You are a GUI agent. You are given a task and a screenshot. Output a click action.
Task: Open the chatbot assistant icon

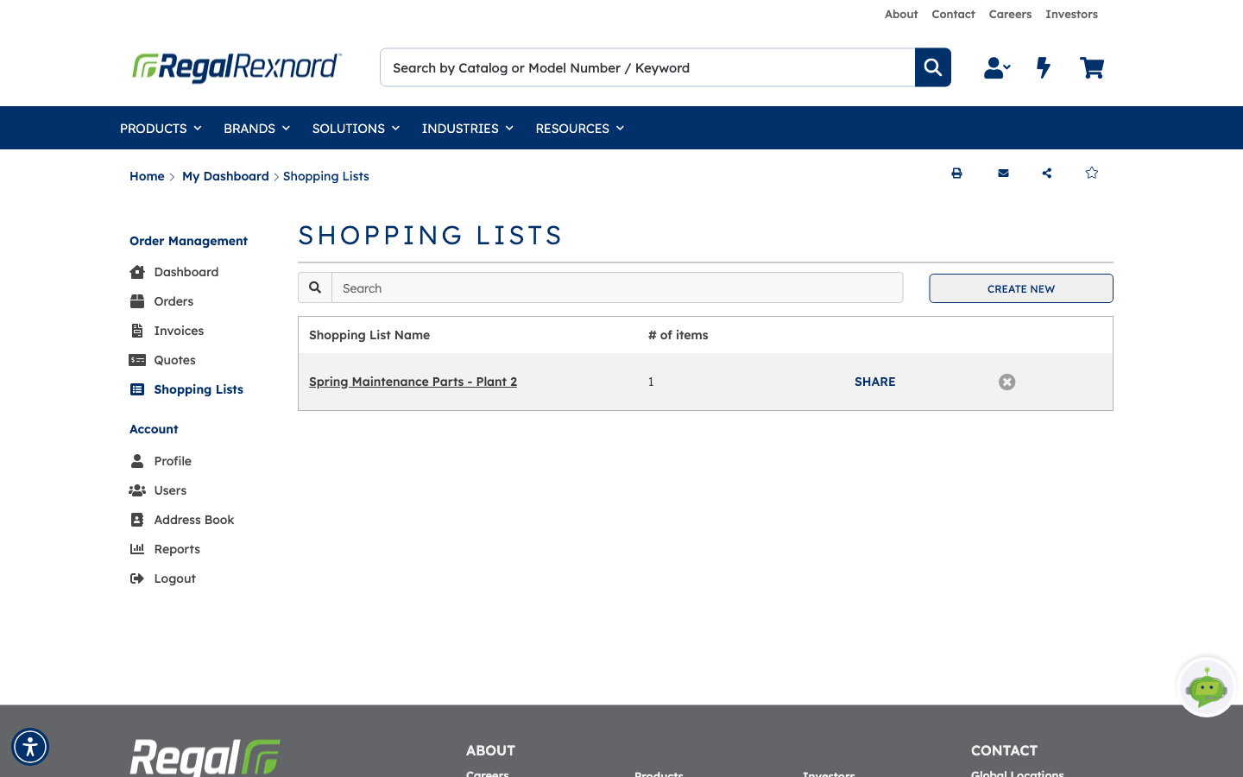click(x=1207, y=687)
